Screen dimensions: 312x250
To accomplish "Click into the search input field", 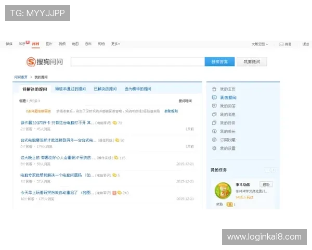I will [x=138, y=61].
